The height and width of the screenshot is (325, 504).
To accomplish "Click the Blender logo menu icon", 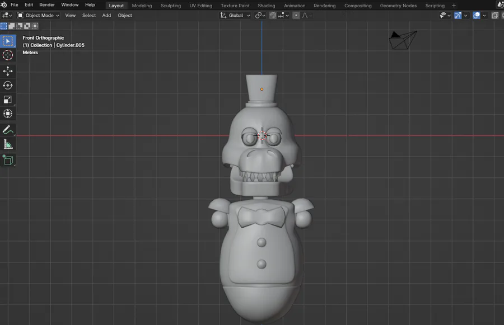I will tap(3, 5).
